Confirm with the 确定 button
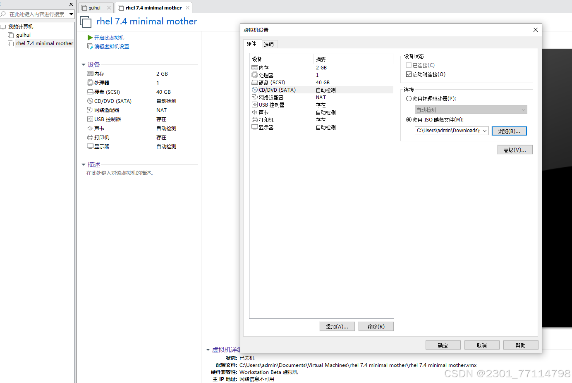This screenshot has height=383, width=572. pos(443,345)
